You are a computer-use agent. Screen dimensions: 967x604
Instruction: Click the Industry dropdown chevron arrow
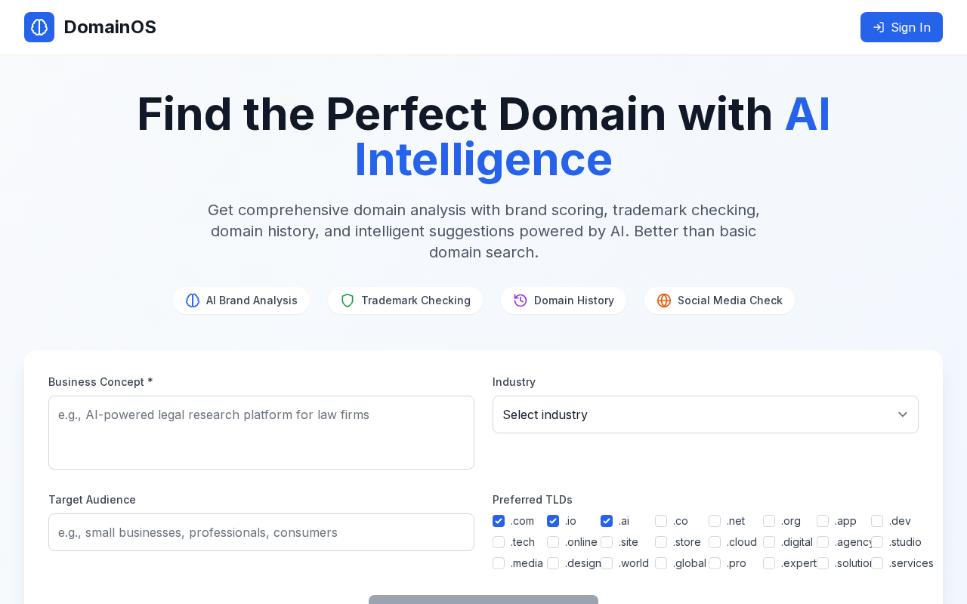click(x=903, y=414)
